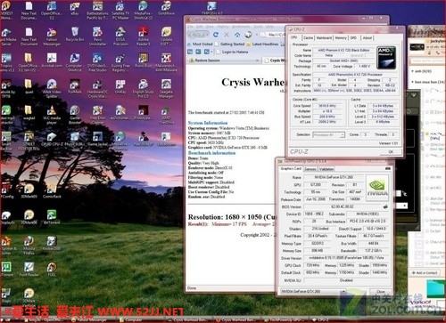Launch Foxit Reader desktop shortcut
This screenshot has width=446, height=323.
point(29,269)
